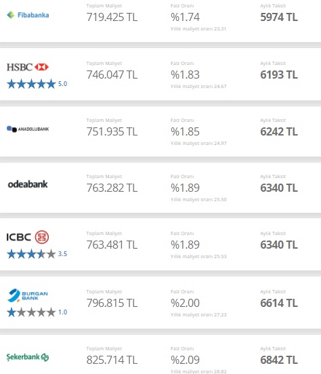Click ICBC monthly installment 6340 TL
321x374 pixels.
[279, 245]
